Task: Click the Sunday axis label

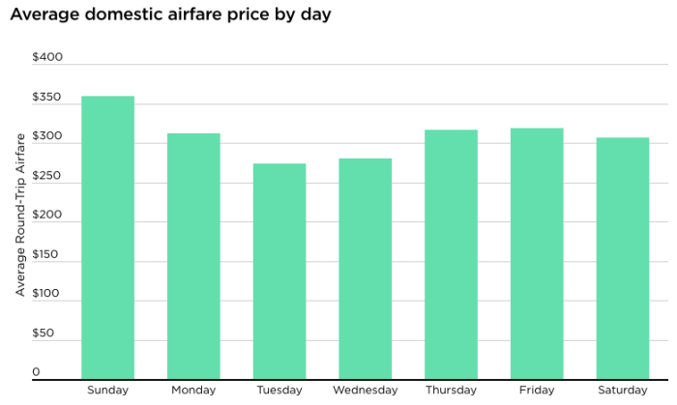Action: pyautogui.click(x=107, y=390)
